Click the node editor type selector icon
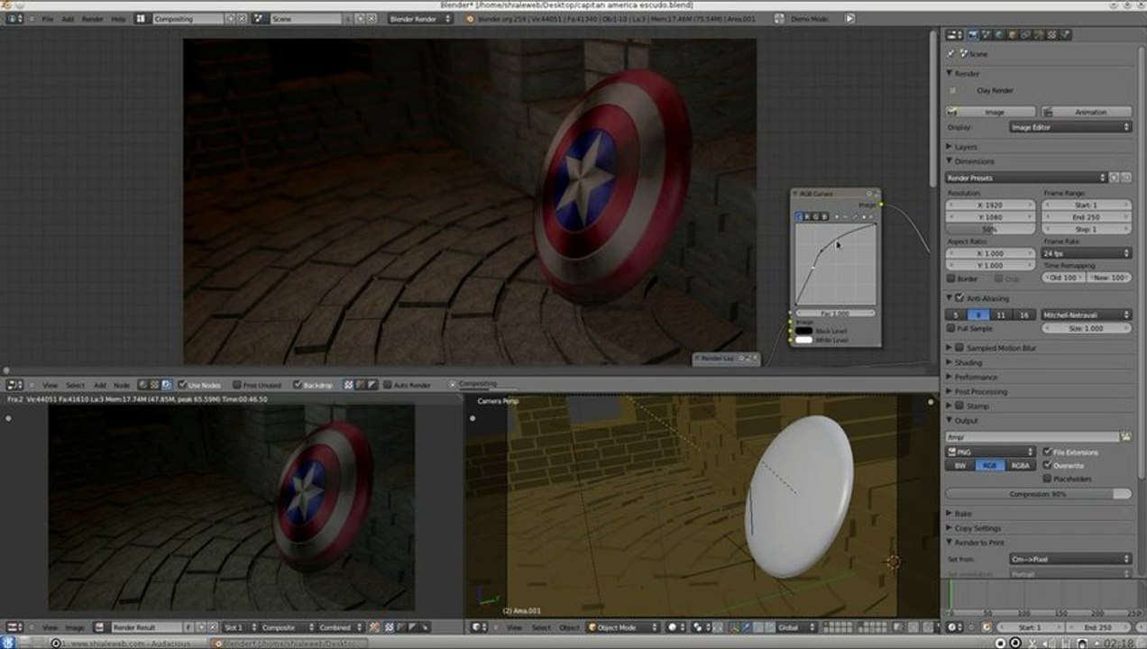1147x649 pixels. [x=14, y=385]
